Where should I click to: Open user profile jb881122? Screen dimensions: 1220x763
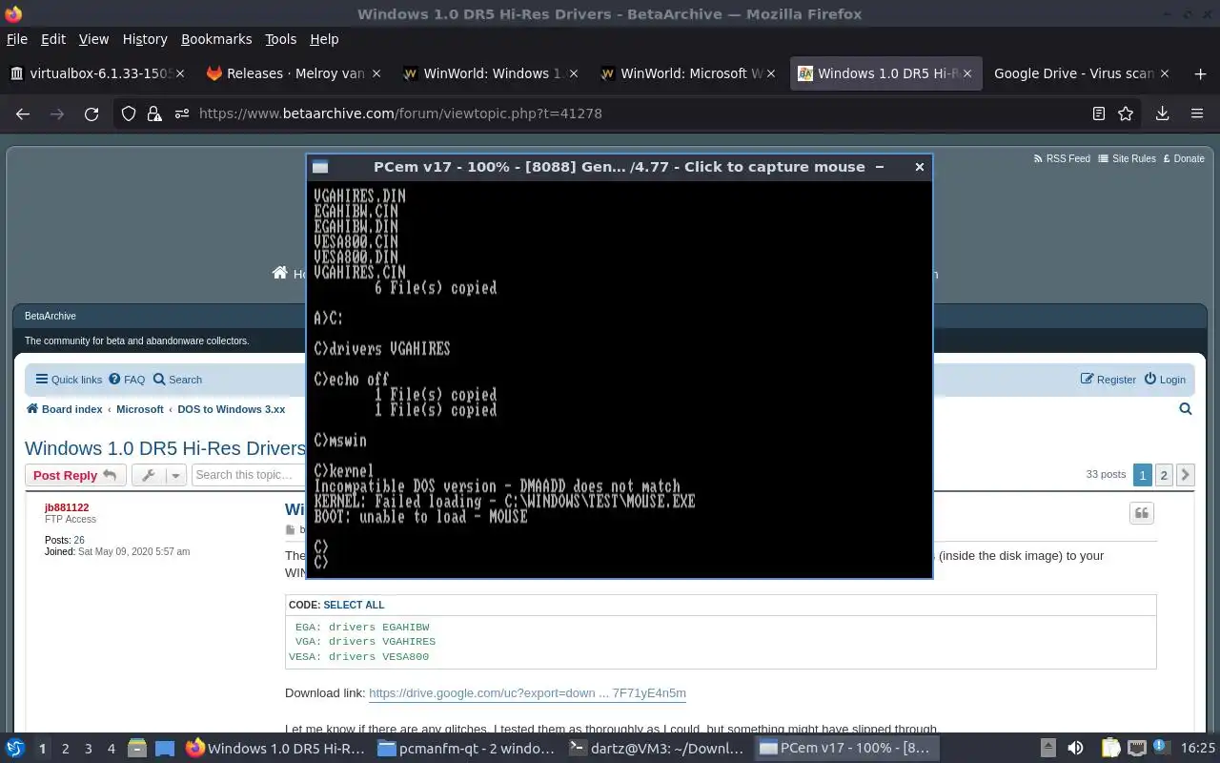[67, 507]
